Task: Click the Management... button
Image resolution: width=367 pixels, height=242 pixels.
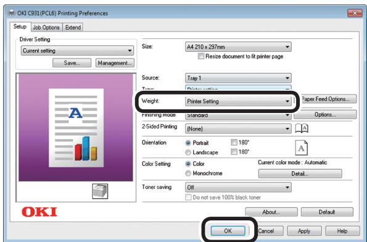Action: tap(115, 63)
